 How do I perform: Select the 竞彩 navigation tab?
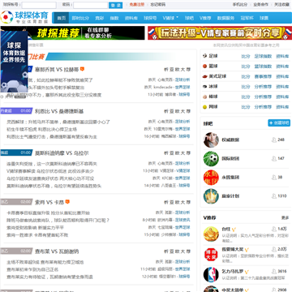[100, 18]
